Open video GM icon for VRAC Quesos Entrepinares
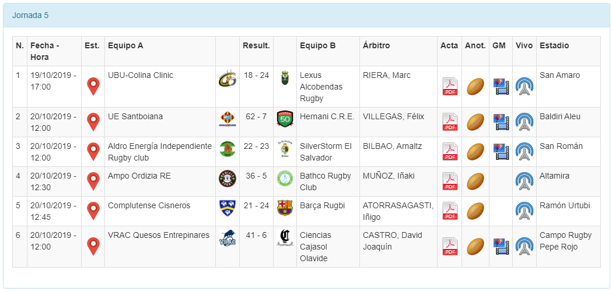 click(501, 247)
